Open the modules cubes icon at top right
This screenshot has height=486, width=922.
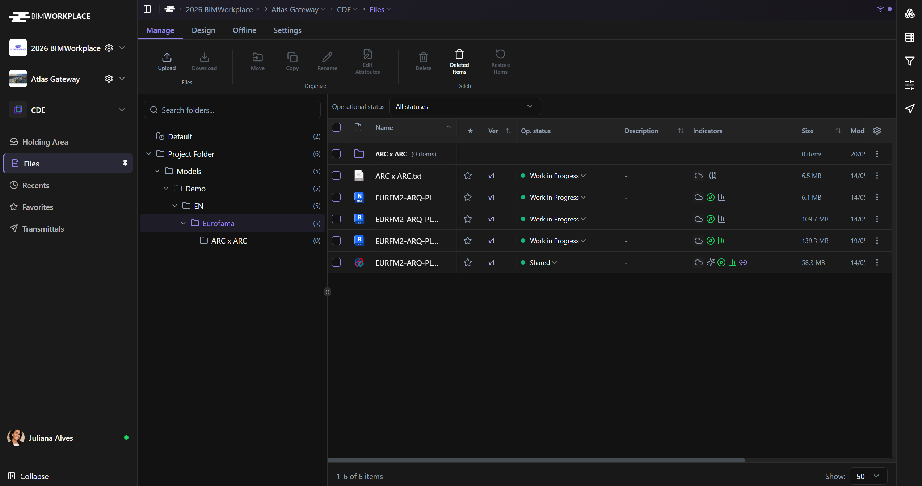coord(909,13)
